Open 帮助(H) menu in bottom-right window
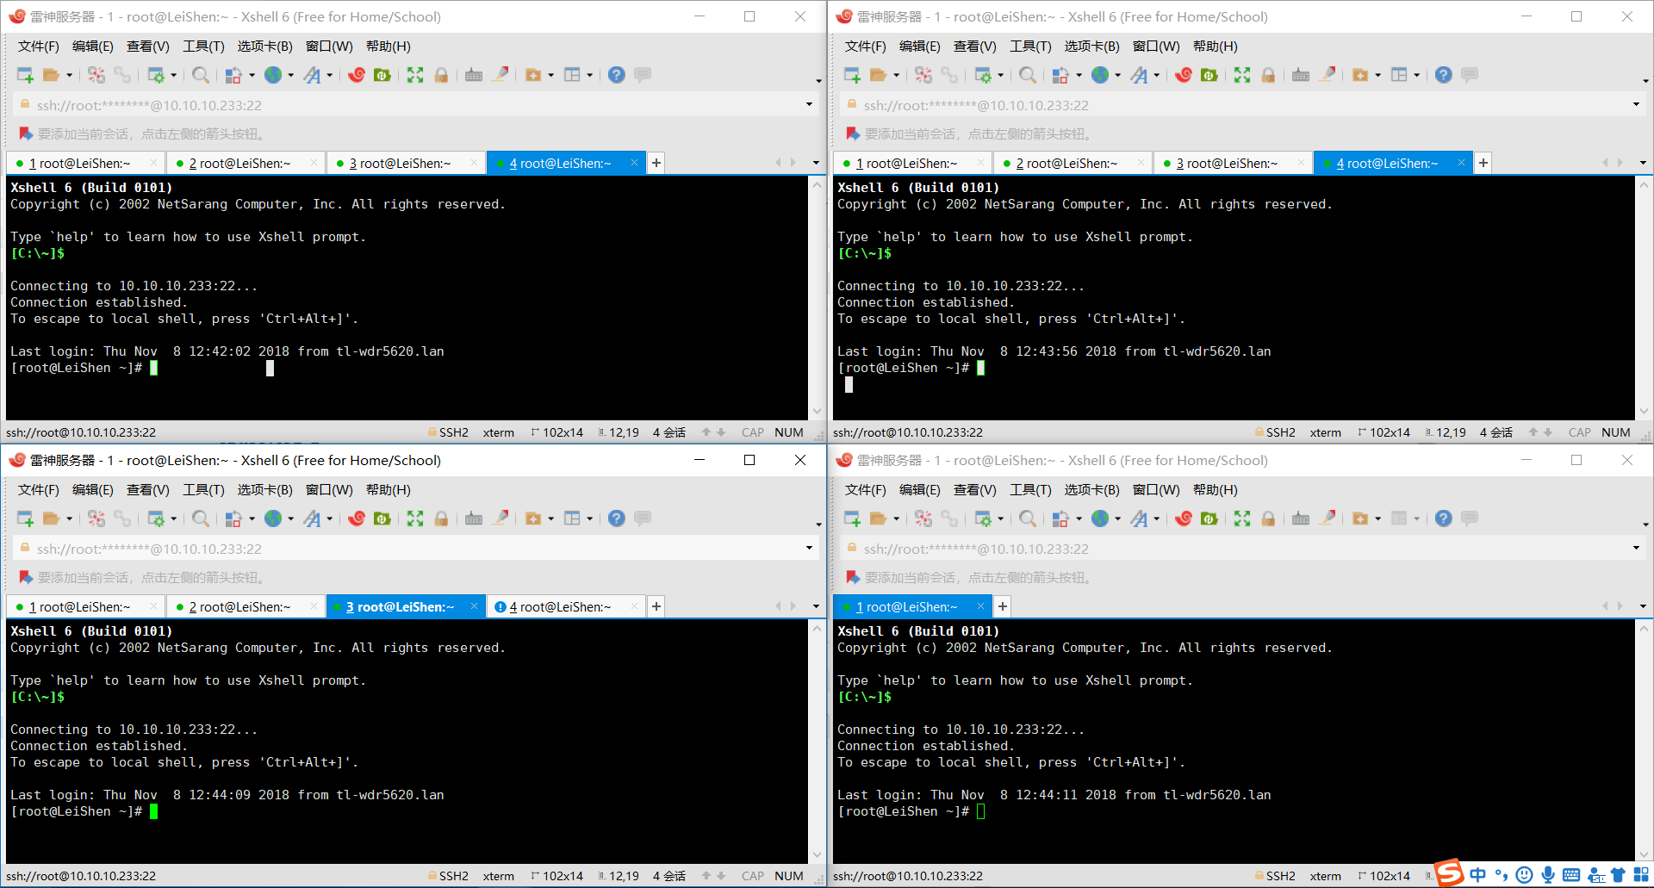 coord(1216,490)
